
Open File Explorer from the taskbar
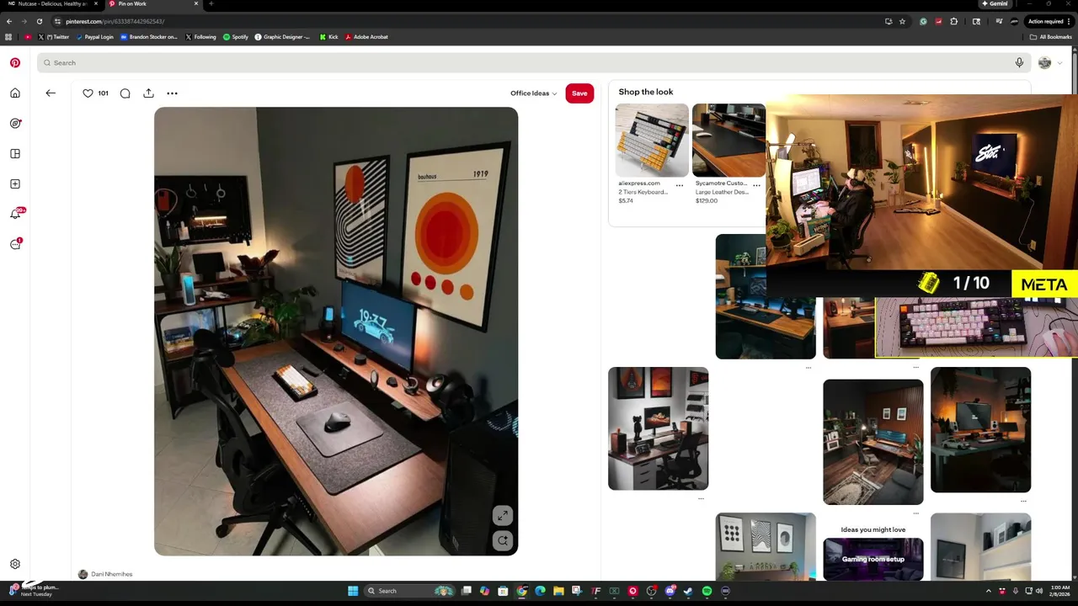pos(558,591)
